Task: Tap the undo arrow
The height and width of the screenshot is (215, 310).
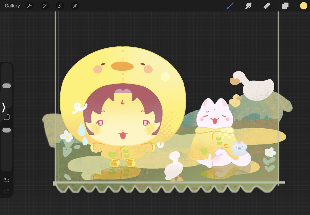Action: 6,180
